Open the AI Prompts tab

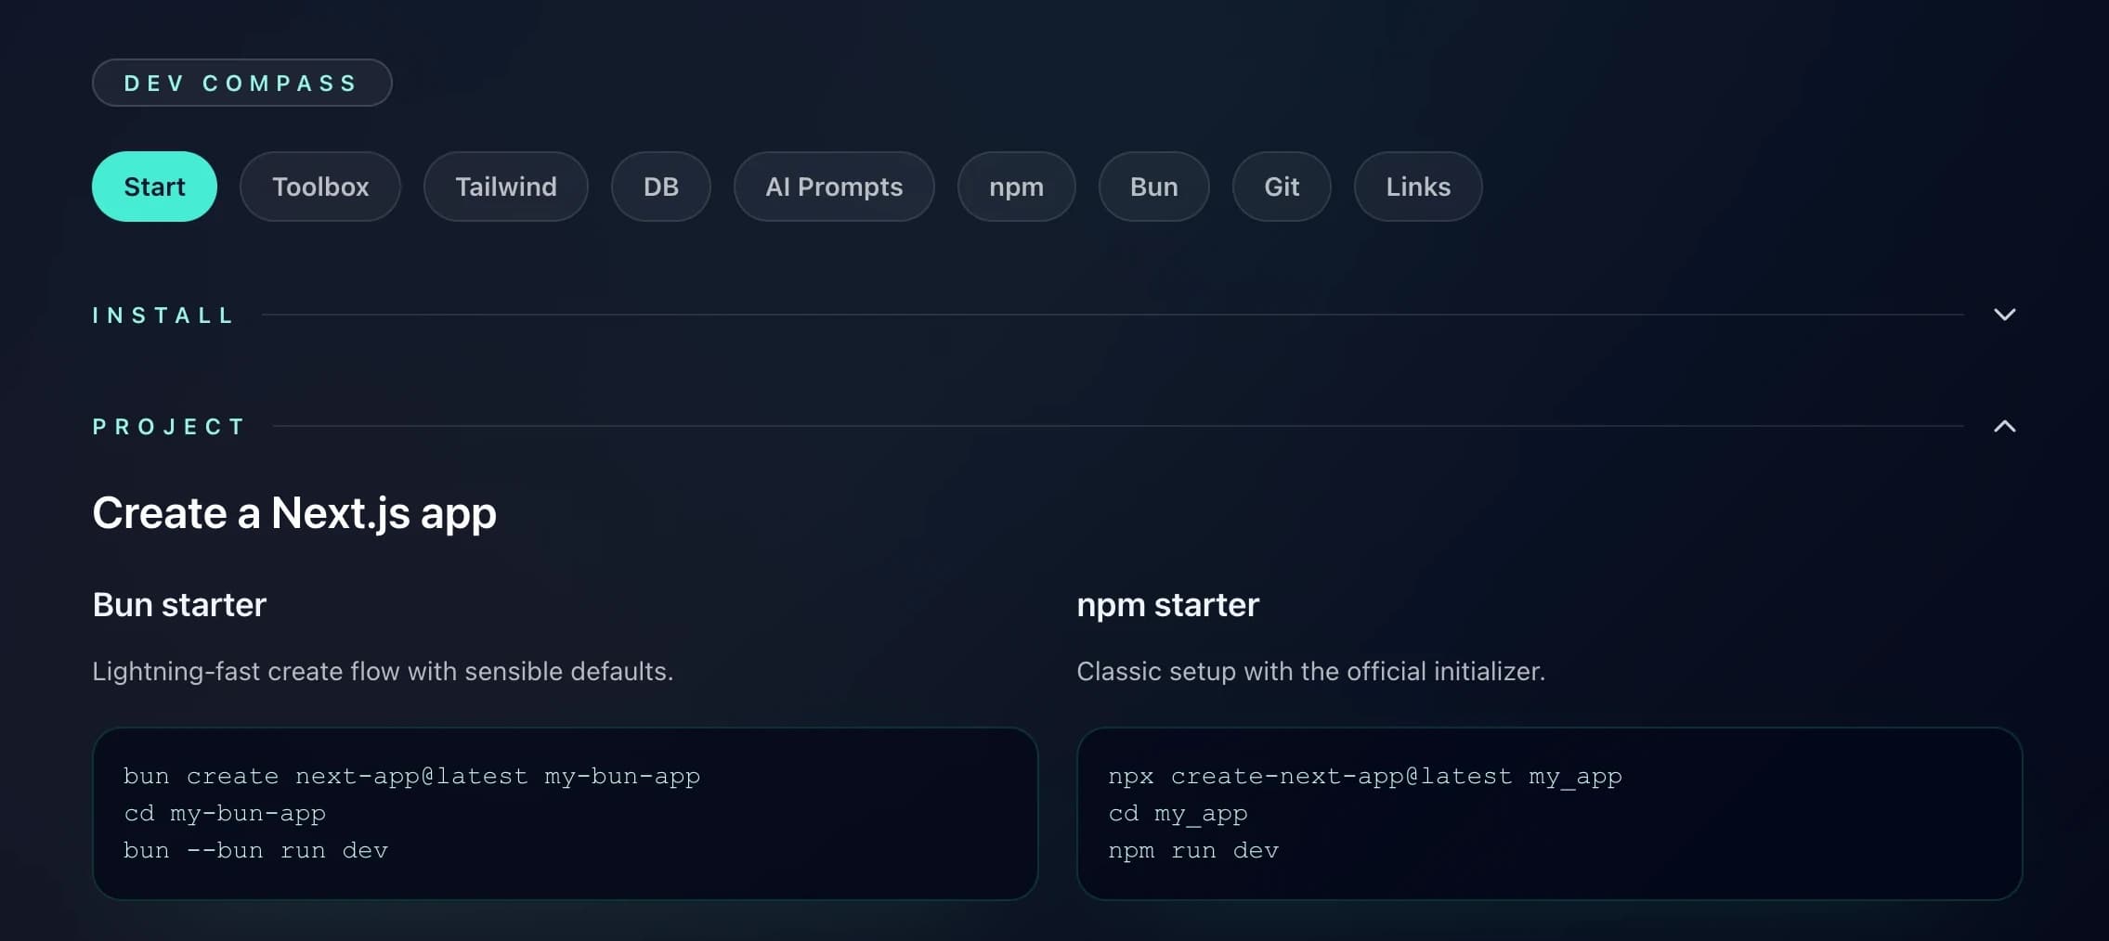pos(833,186)
